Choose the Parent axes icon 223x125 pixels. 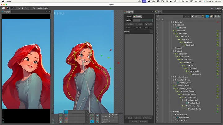(x=92, y=119)
